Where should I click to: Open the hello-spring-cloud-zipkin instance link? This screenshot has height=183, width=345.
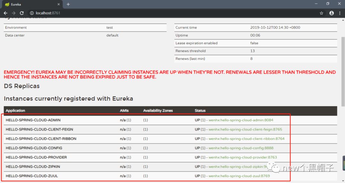click(x=237, y=166)
